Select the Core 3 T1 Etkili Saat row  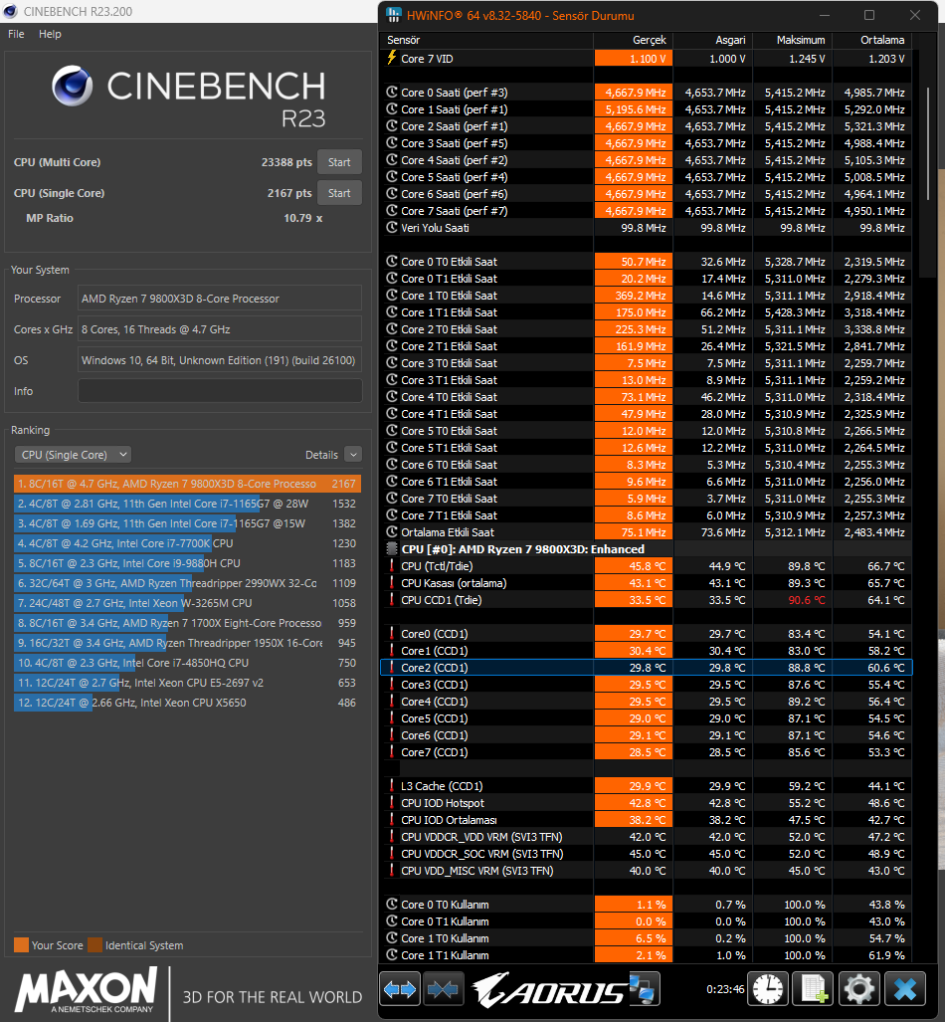click(646, 380)
